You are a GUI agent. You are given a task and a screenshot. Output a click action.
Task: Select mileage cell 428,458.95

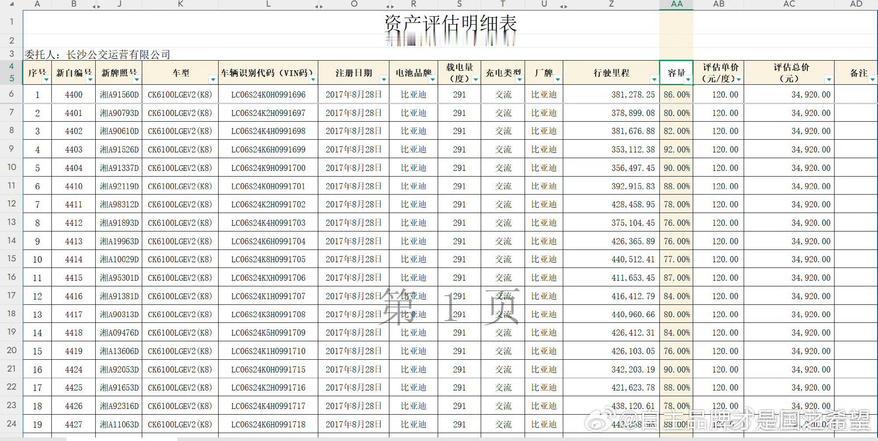click(611, 204)
